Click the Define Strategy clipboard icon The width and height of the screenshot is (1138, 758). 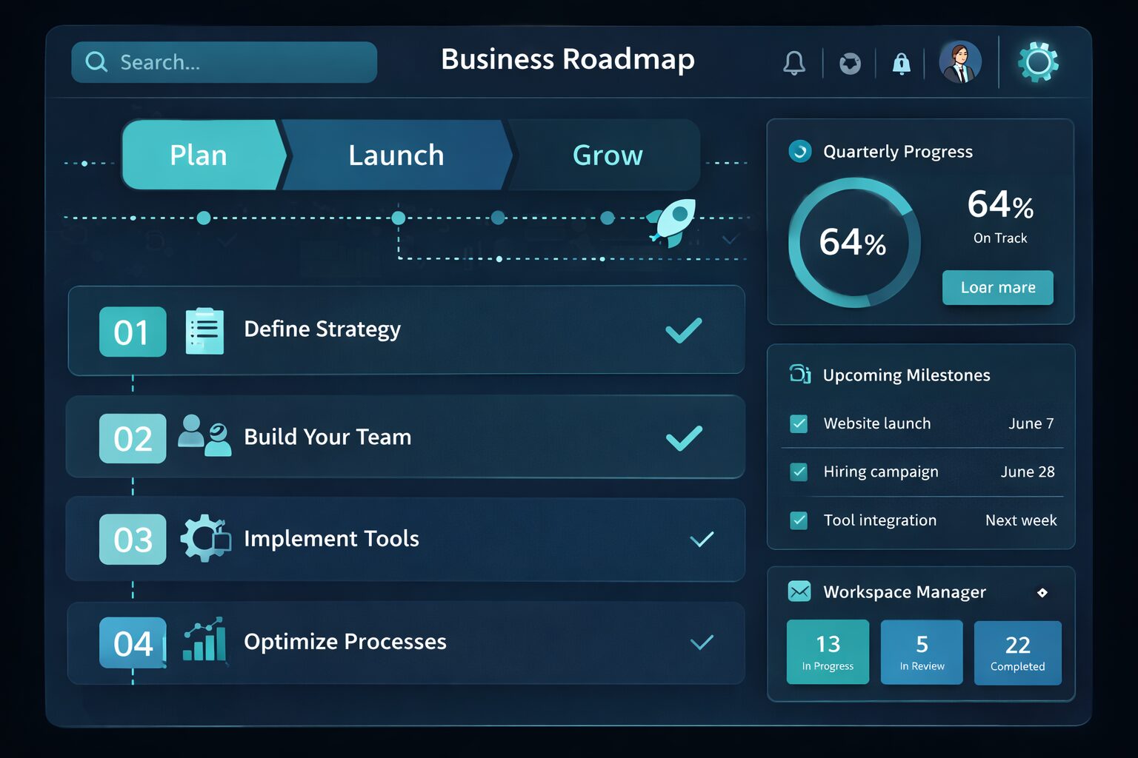[204, 331]
